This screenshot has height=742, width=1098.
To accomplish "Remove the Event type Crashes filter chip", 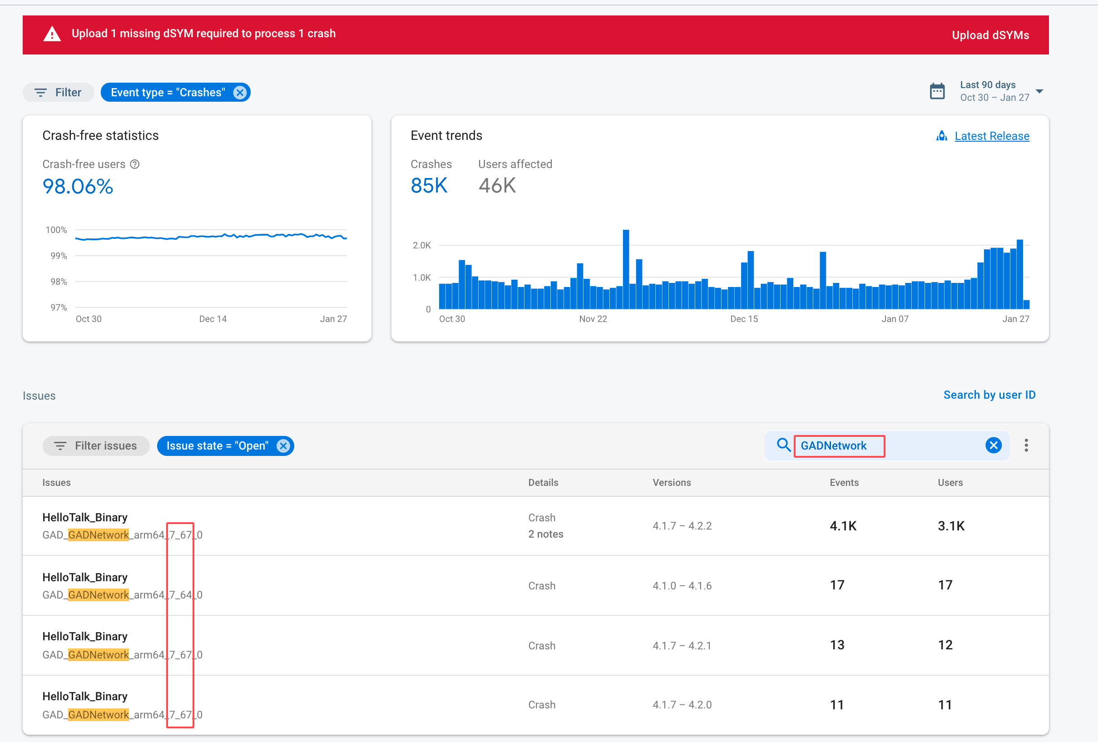I will [x=240, y=93].
